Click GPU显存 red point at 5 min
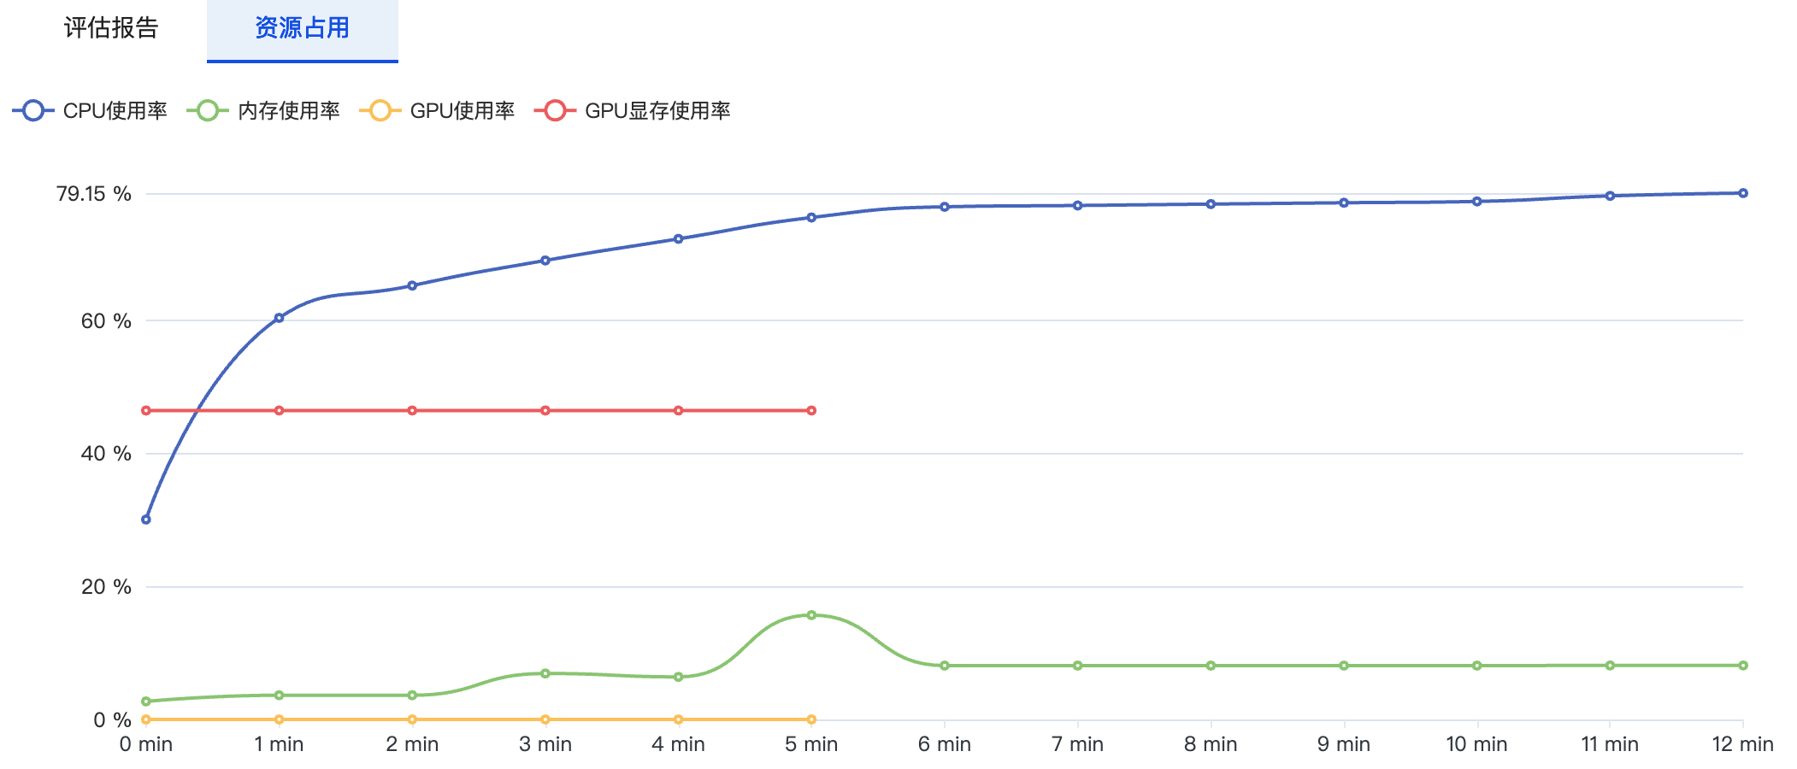Screen dimensions: 1797x769 (811, 411)
